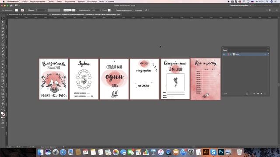Click Стиль swatch in control bar
Image resolution: width=280 pixels, height=157 pixels.
point(109,10)
